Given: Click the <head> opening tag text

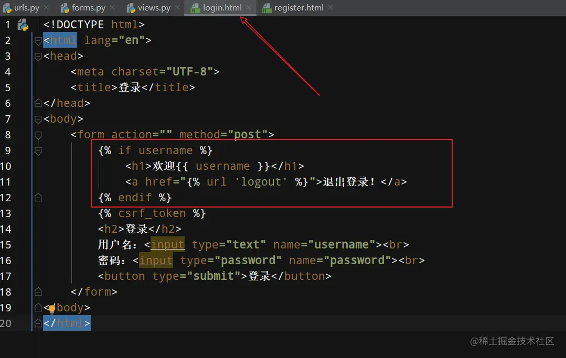Looking at the screenshot, I should 63,56.
